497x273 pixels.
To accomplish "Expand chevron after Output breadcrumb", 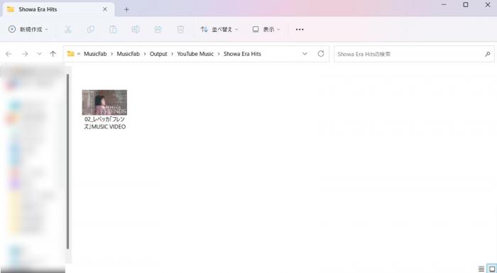I will point(172,54).
